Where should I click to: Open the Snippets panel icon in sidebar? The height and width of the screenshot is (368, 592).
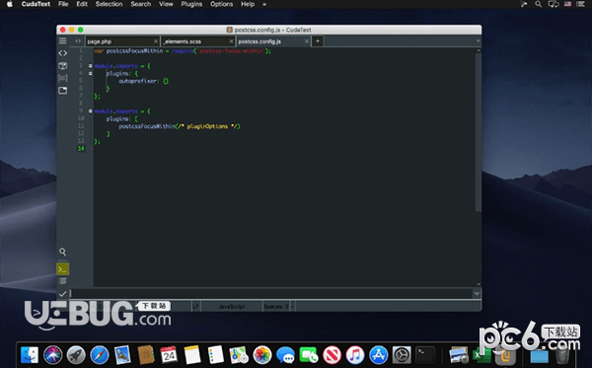tap(63, 78)
